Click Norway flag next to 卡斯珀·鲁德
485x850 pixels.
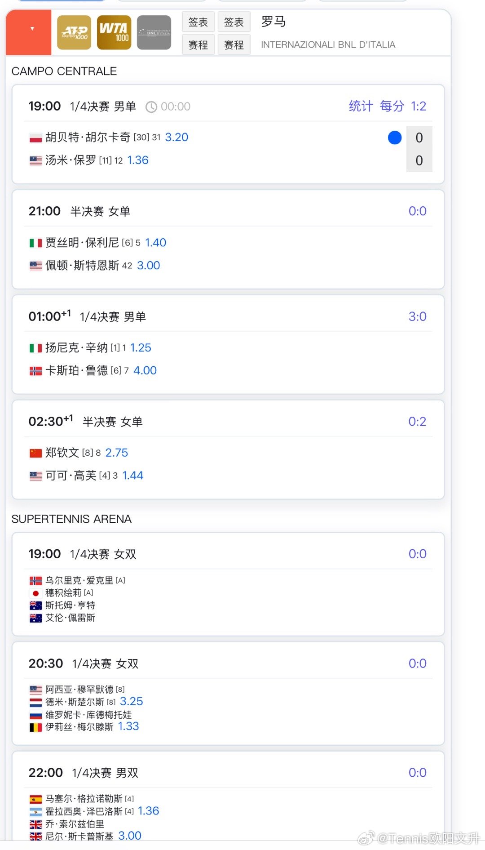35,371
